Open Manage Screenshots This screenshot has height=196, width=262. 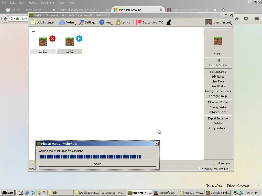pos(218,91)
